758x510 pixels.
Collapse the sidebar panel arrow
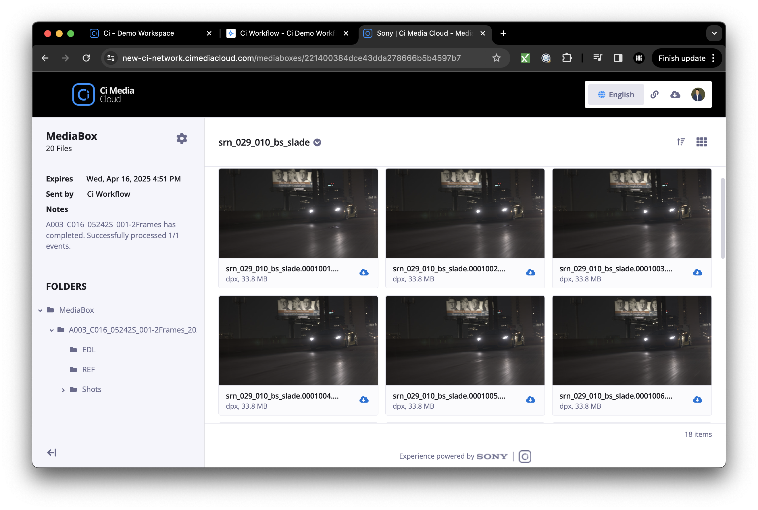click(x=52, y=453)
